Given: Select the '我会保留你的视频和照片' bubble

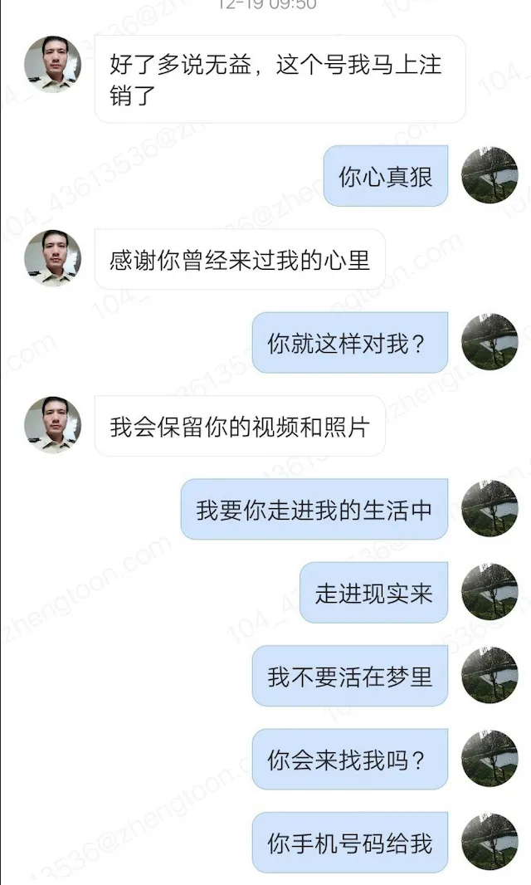Looking at the screenshot, I should tap(240, 426).
